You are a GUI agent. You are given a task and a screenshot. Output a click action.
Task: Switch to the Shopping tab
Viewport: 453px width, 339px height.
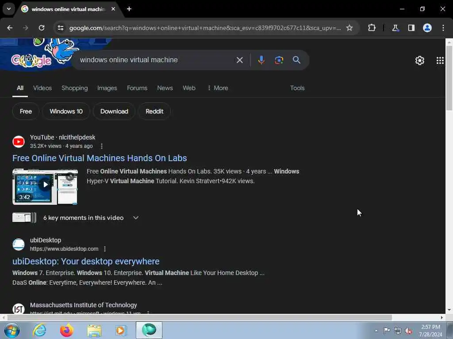(74, 88)
